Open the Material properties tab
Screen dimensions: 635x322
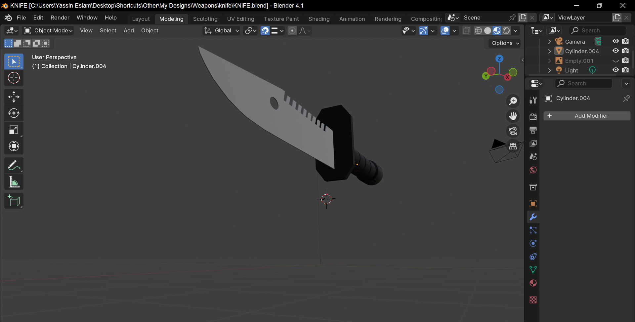(x=533, y=283)
